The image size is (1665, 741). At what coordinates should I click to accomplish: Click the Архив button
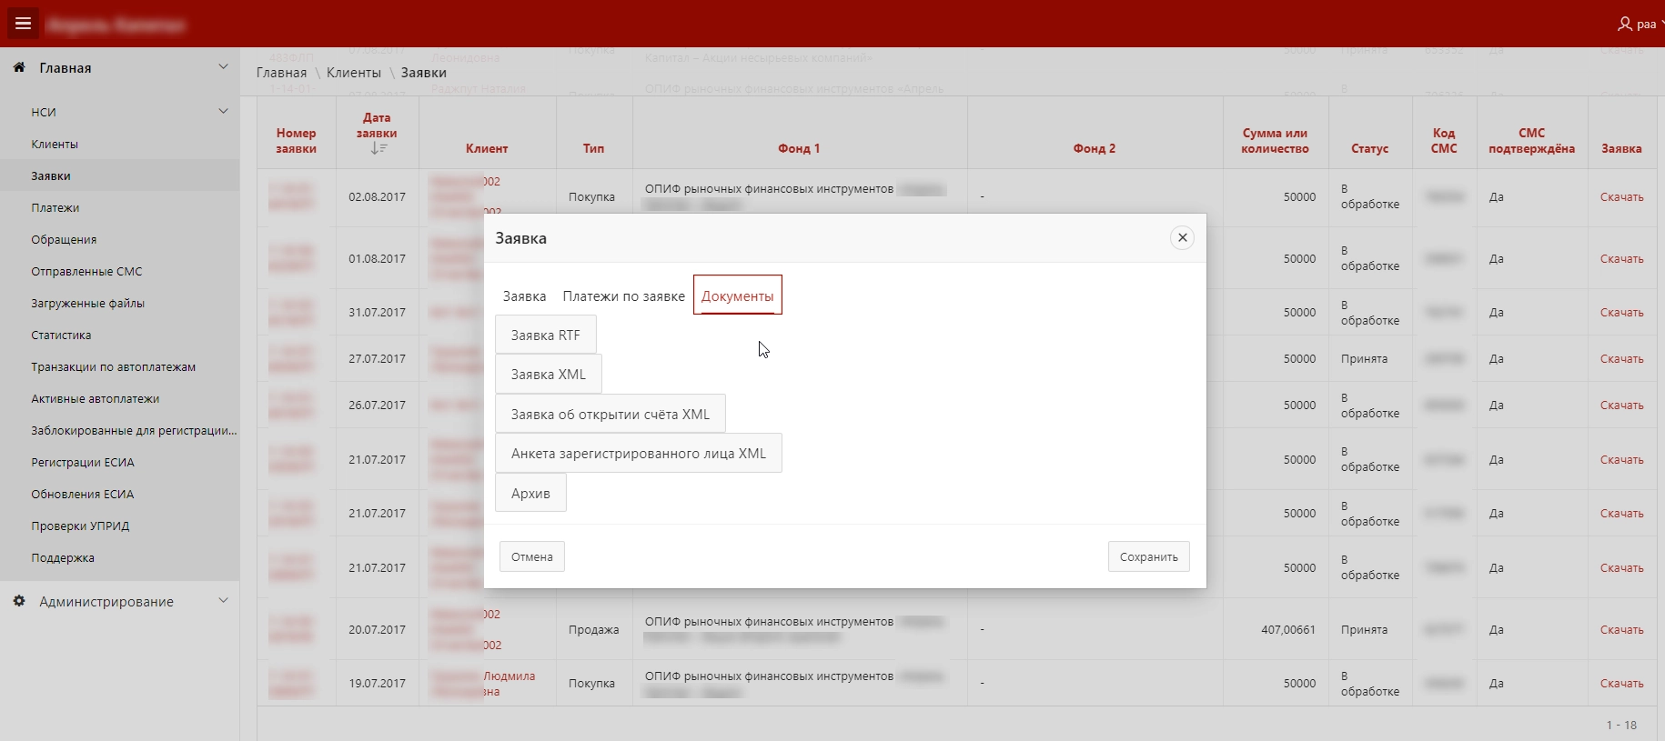[530, 493]
